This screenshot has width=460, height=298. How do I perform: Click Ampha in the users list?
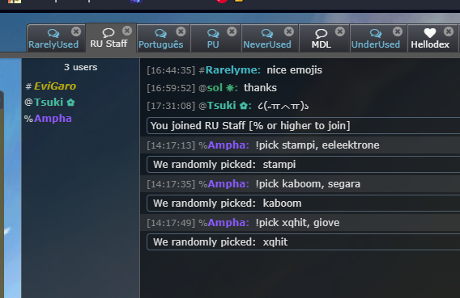pos(53,119)
